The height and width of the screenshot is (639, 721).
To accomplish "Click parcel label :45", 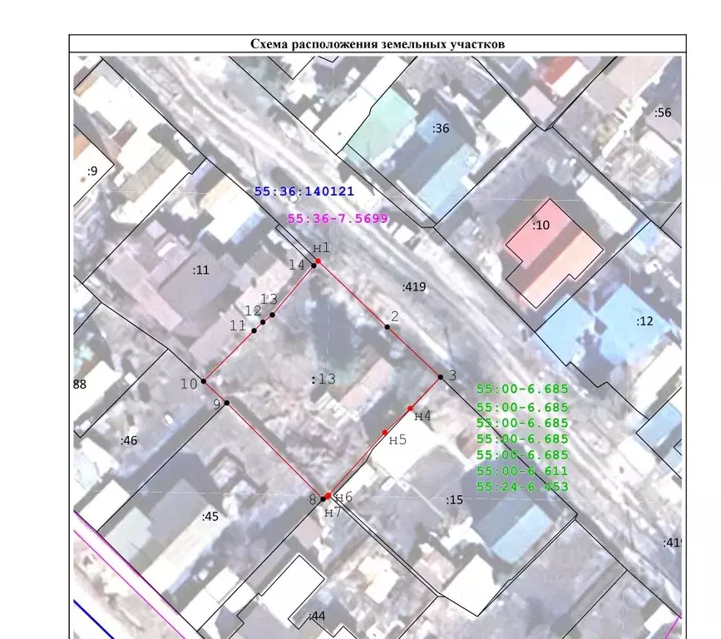I will click(210, 517).
